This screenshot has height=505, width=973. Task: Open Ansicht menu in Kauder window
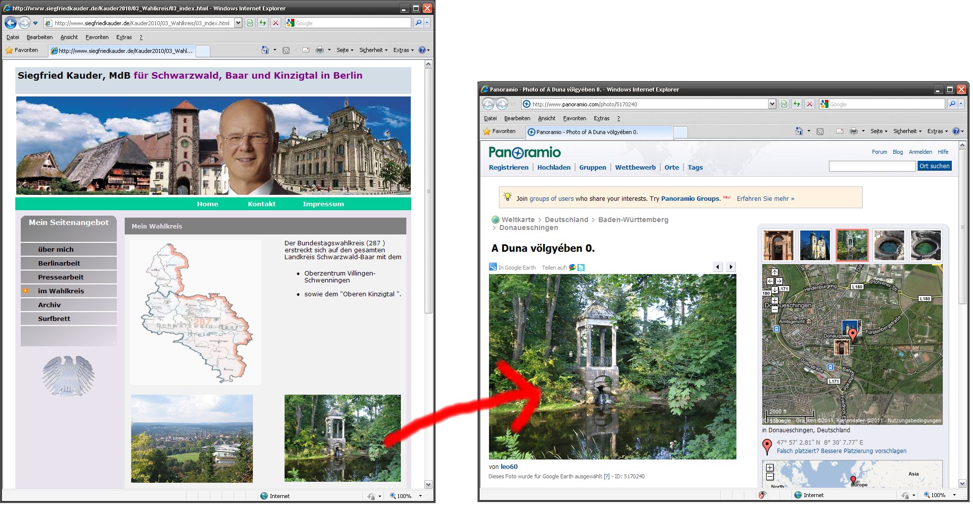(69, 37)
